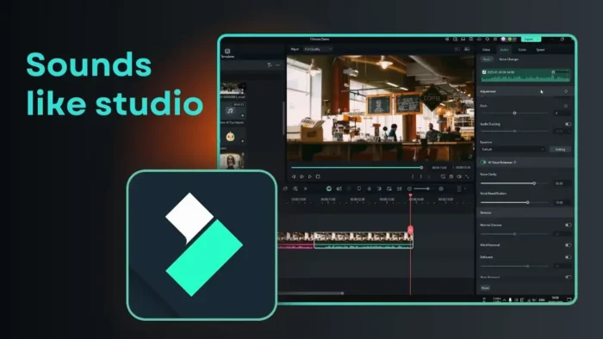
Task: Open the Player quality dropdown
Action: point(318,49)
